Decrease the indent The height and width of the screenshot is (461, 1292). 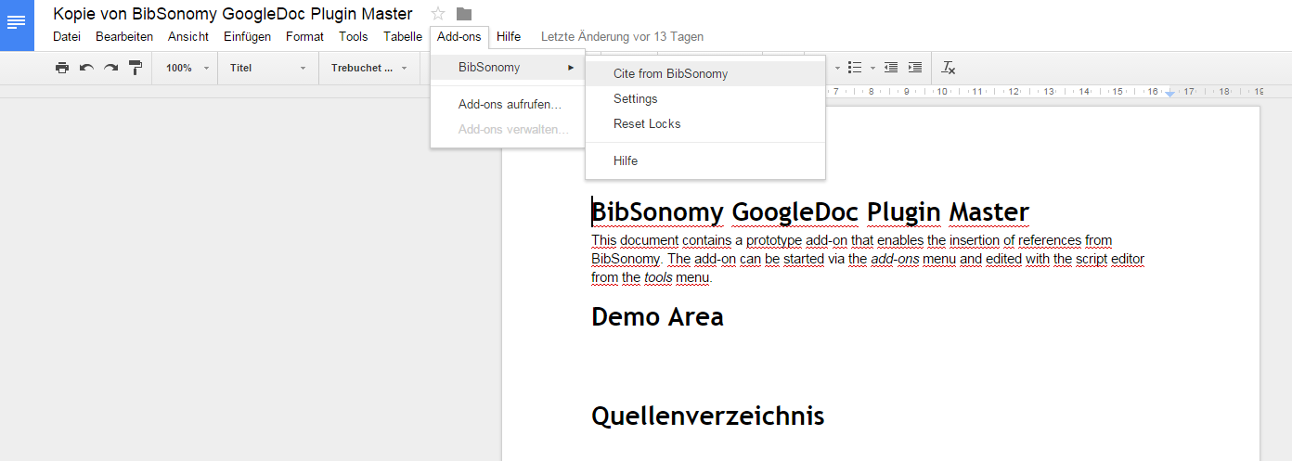click(891, 68)
